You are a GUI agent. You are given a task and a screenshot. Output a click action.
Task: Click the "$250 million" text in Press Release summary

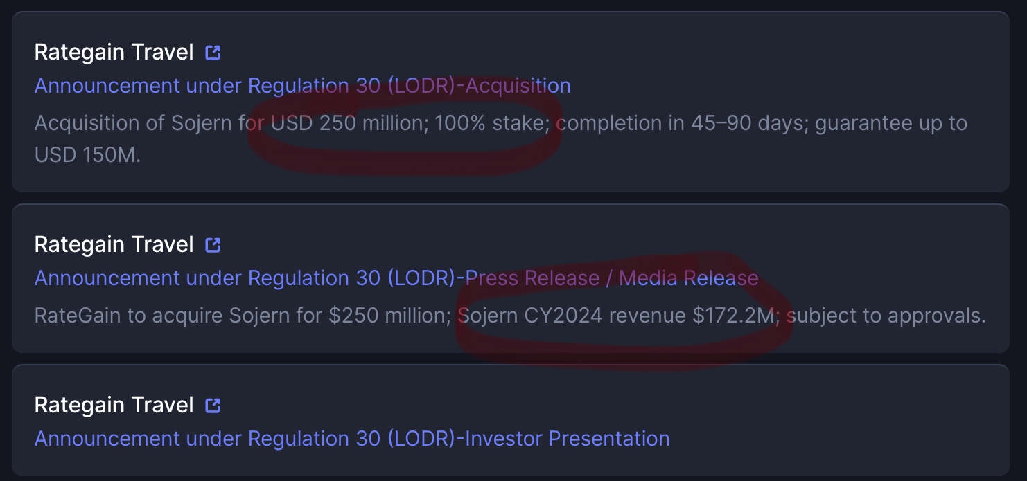click(x=389, y=316)
